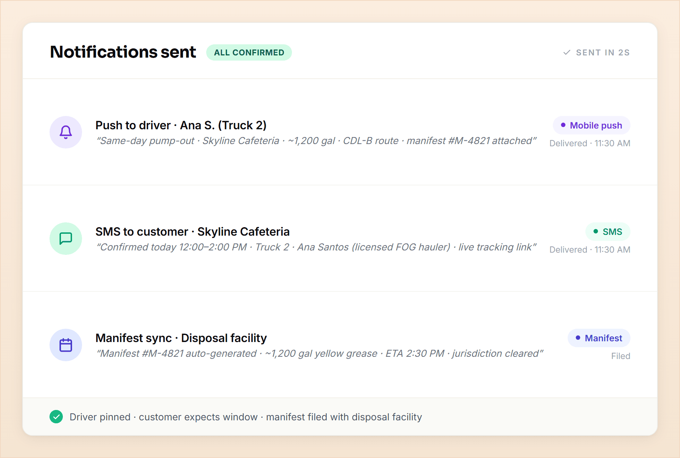Click the Driver pinned footer summary text
The height and width of the screenshot is (458, 680).
coord(246,417)
